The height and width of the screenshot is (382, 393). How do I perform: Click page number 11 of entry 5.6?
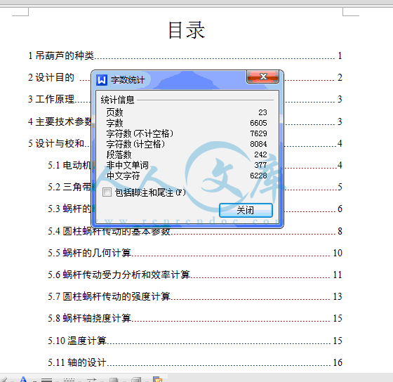click(338, 275)
